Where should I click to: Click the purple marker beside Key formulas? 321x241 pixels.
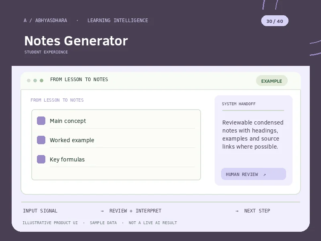(41, 159)
